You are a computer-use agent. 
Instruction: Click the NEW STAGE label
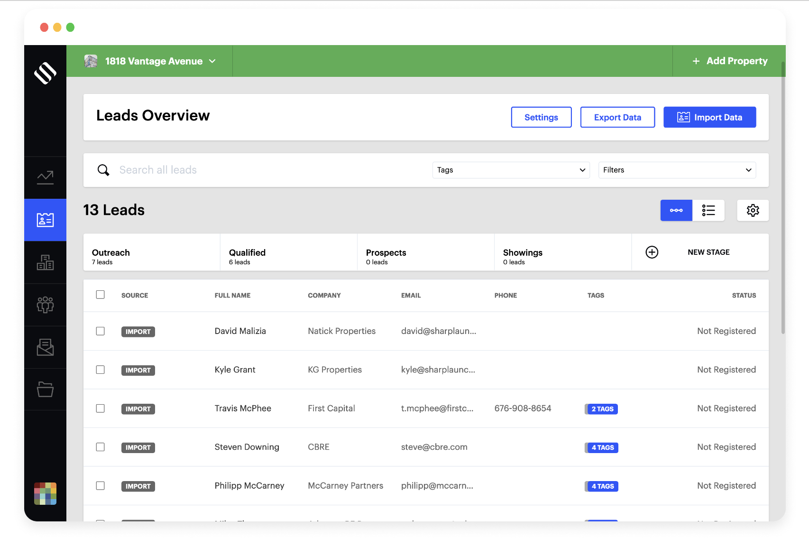(708, 252)
